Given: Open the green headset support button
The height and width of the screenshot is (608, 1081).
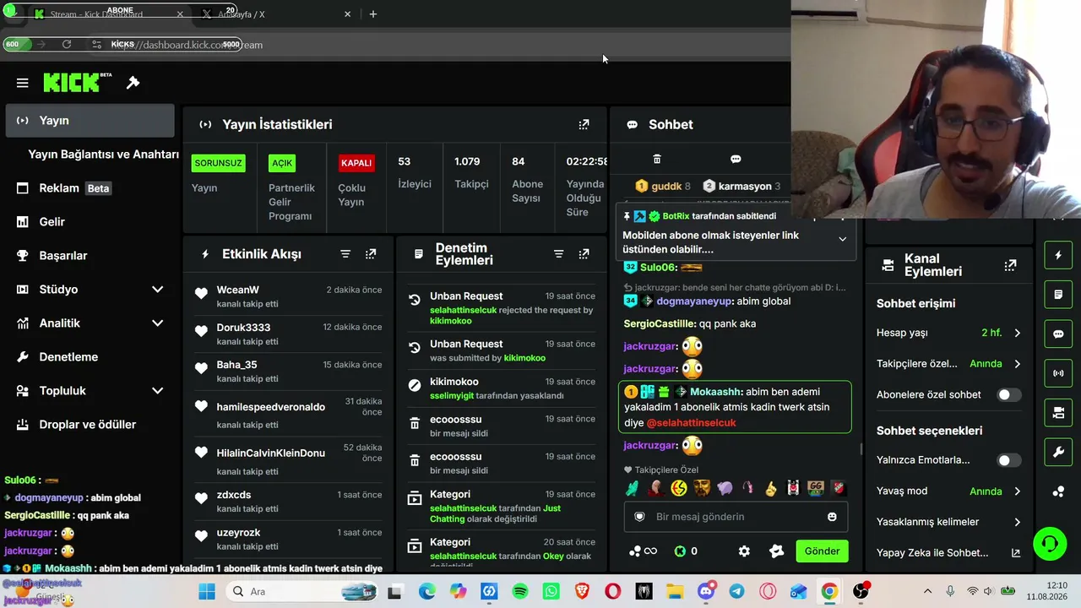Looking at the screenshot, I should pos(1050,543).
